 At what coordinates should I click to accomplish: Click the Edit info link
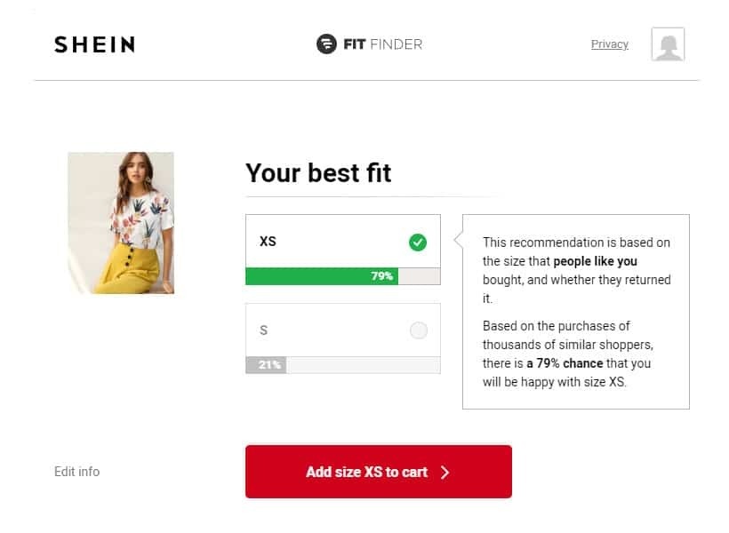pyautogui.click(x=76, y=472)
